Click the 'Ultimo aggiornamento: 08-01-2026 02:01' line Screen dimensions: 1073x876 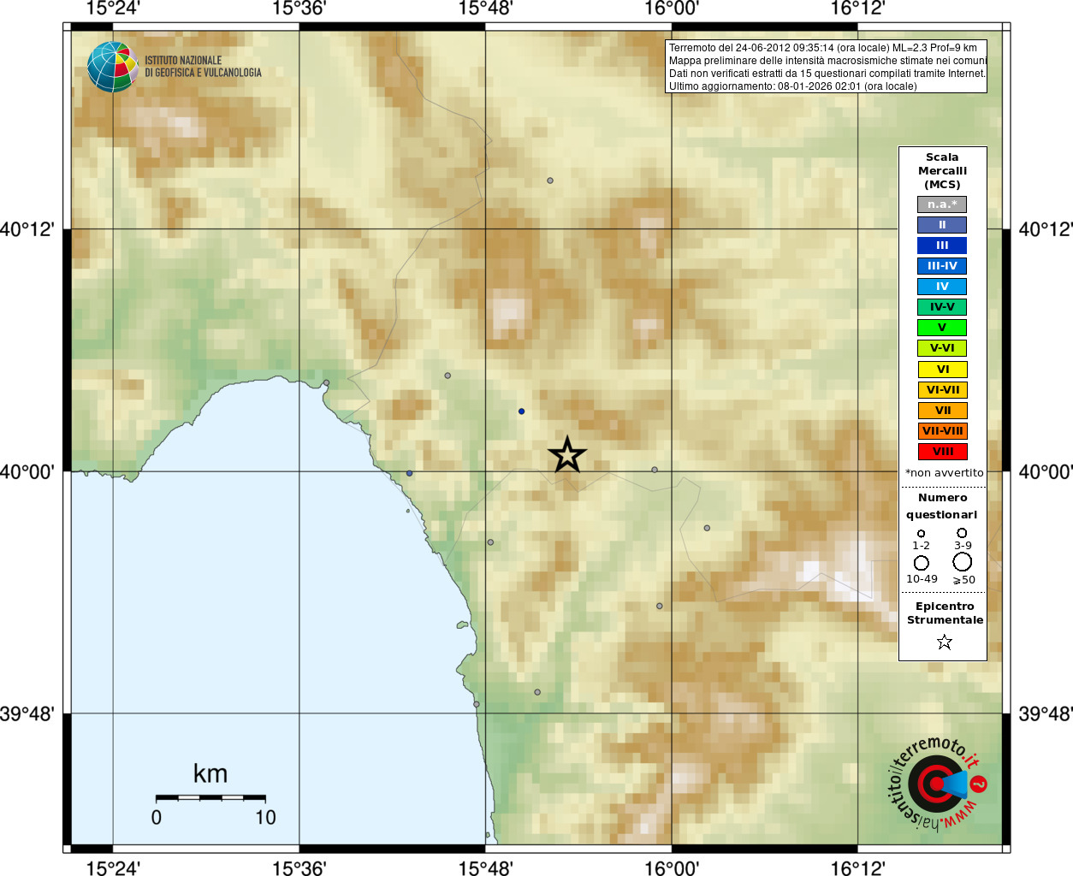click(792, 86)
